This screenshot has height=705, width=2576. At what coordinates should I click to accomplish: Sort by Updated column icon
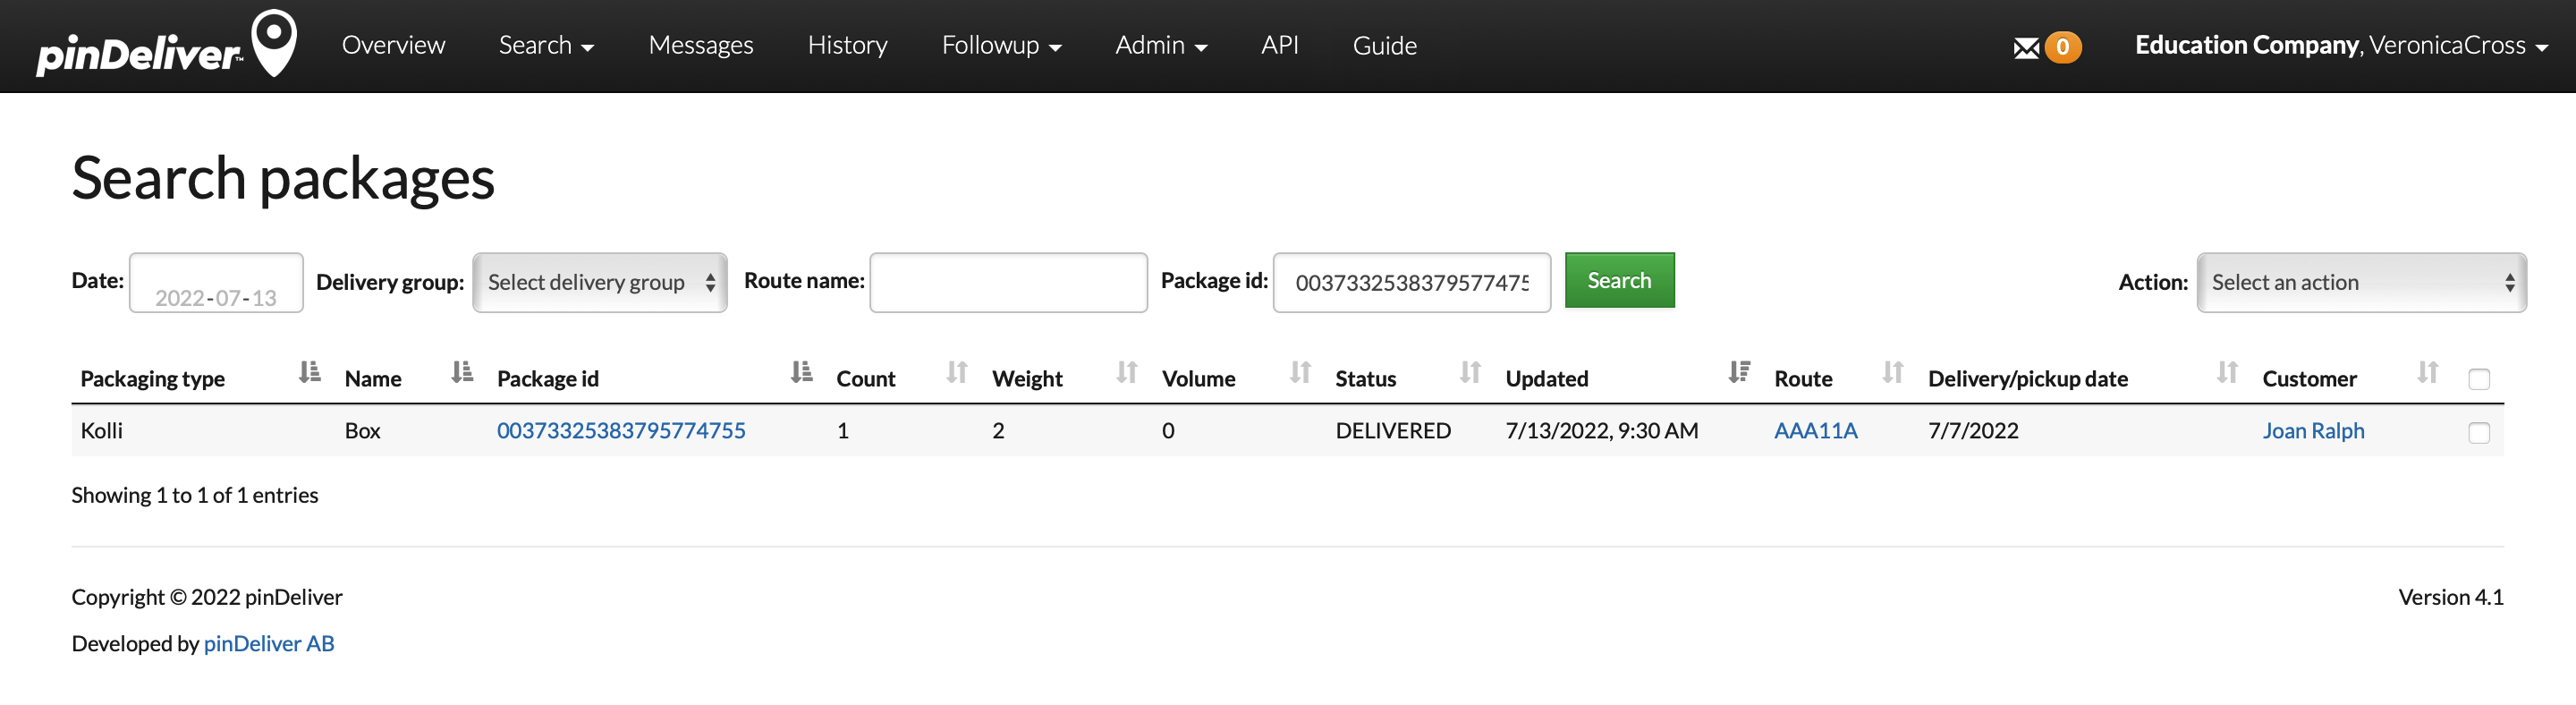(x=1739, y=373)
